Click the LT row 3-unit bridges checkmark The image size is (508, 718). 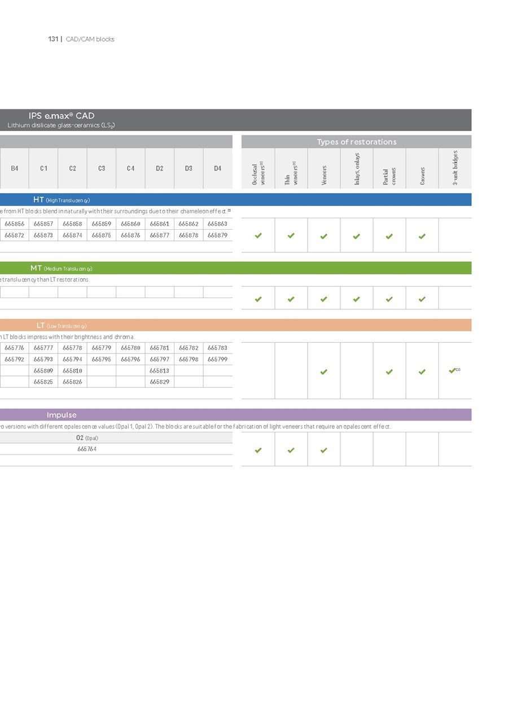point(453,371)
